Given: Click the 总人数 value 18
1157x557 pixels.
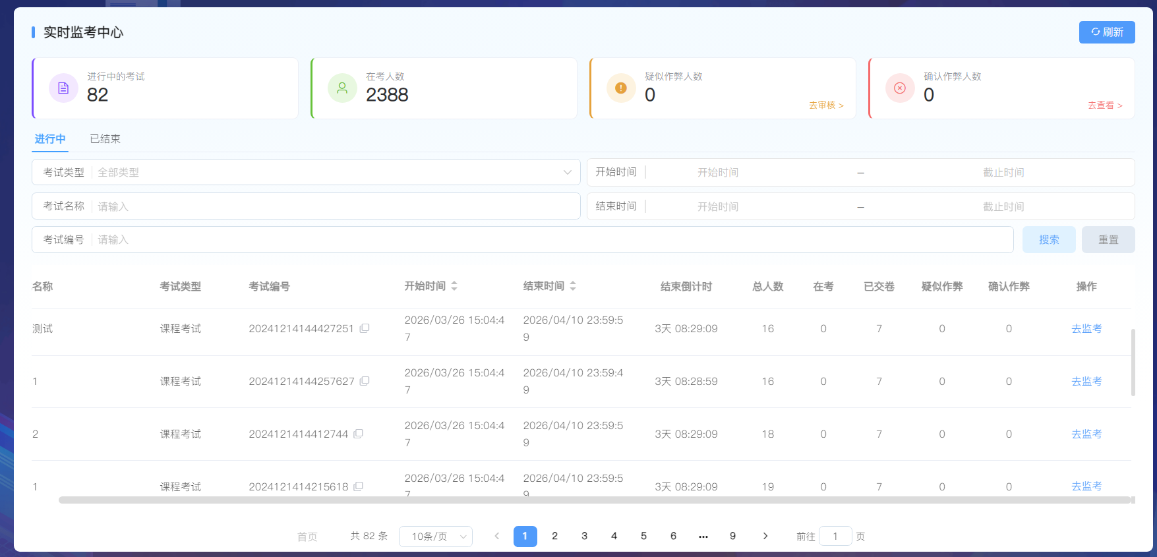Looking at the screenshot, I should coord(768,434).
